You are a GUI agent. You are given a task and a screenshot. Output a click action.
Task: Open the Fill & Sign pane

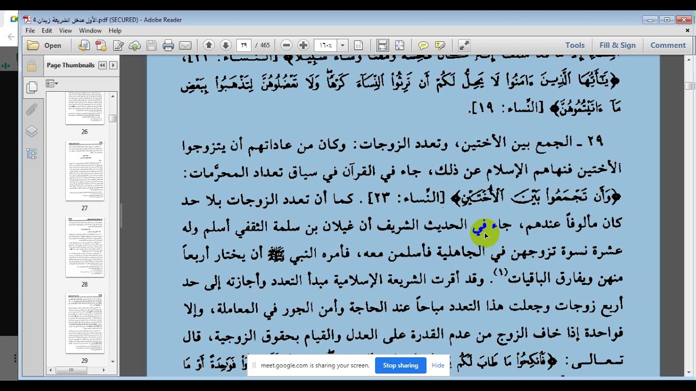point(617,46)
